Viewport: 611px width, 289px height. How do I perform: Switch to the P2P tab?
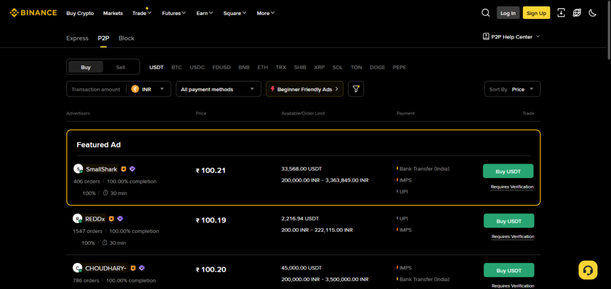pyautogui.click(x=103, y=38)
